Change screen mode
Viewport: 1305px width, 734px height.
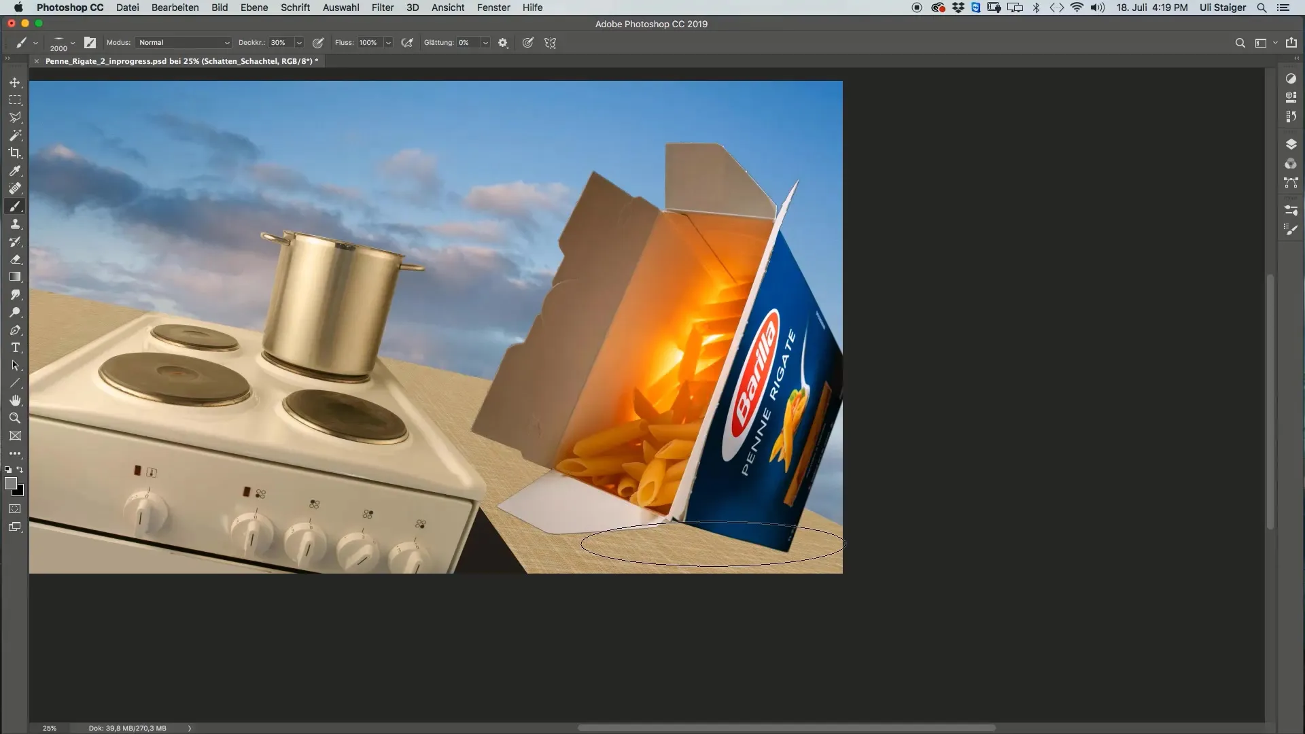(x=15, y=527)
